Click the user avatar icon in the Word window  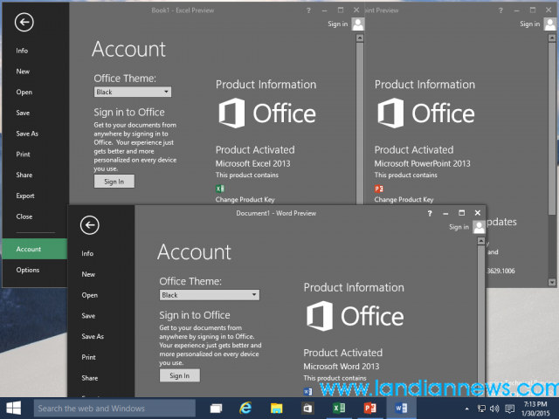tap(479, 227)
